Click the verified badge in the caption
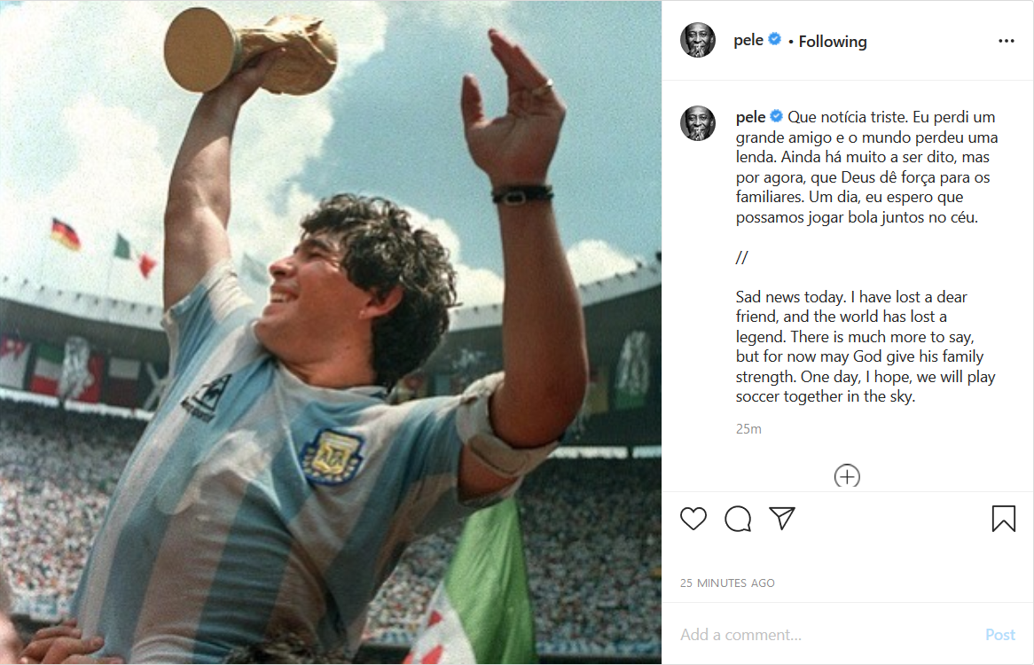 coord(777,116)
